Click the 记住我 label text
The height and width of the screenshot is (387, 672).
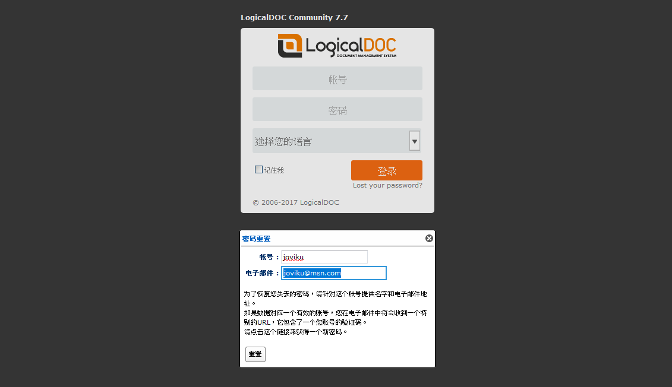[274, 170]
